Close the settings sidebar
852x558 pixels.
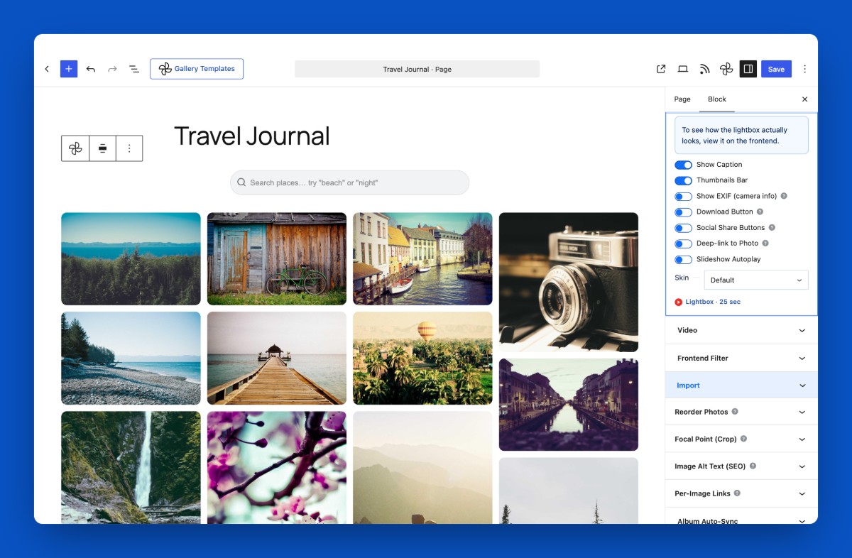804,99
